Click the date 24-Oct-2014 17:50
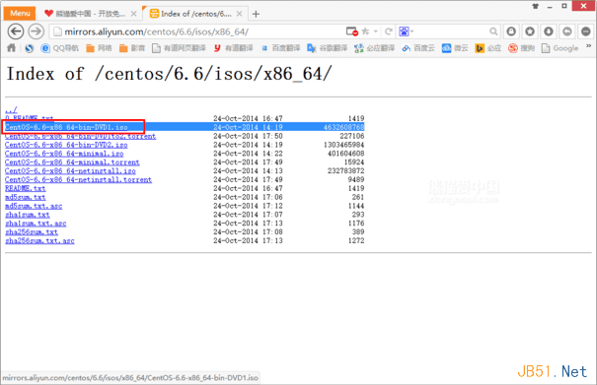This screenshot has width=597, height=385. click(x=248, y=136)
